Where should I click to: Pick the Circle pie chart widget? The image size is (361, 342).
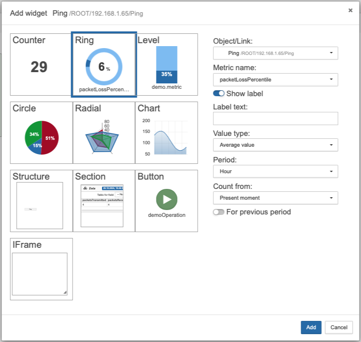(41, 132)
